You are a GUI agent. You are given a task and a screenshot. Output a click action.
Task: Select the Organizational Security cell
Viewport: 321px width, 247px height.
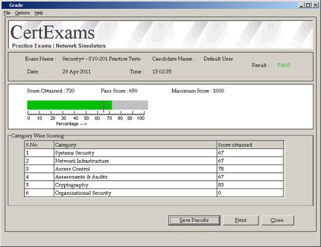[x=136, y=193]
